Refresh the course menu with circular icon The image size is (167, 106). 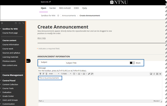19,23
